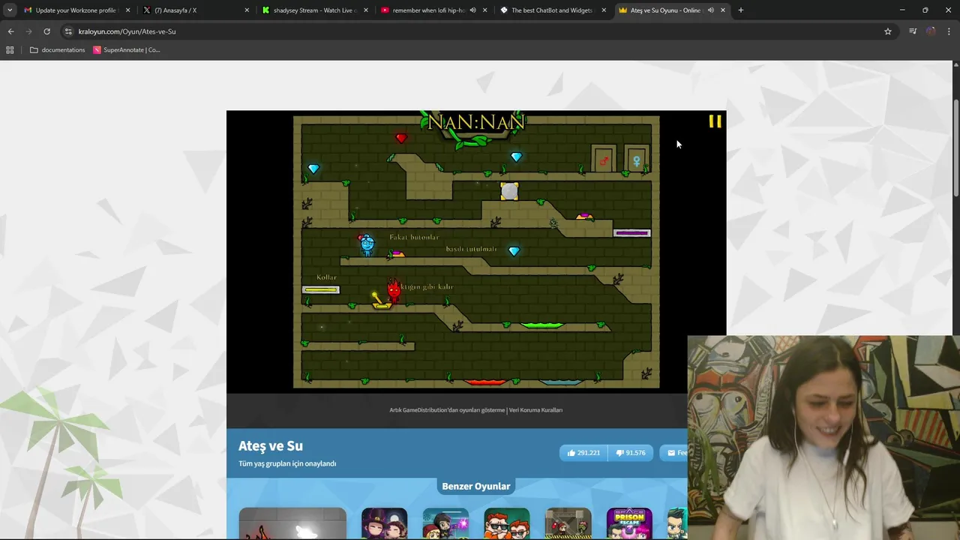Close the Anasayfa / X tab
The height and width of the screenshot is (540, 960).
pos(247,10)
